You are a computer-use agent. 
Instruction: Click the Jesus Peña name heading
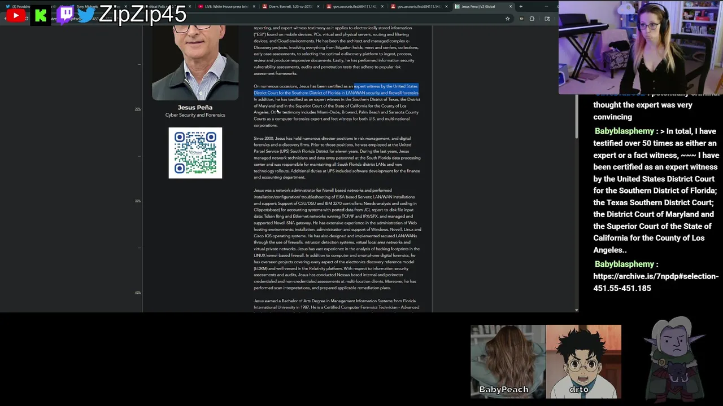click(x=195, y=107)
